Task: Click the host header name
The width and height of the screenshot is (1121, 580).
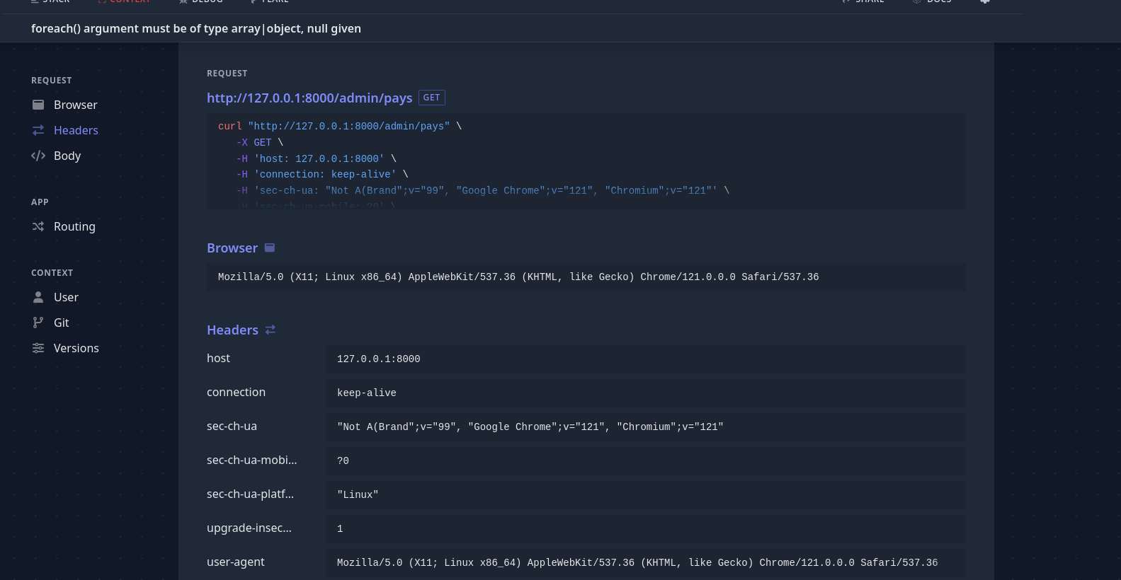Action: pos(218,359)
